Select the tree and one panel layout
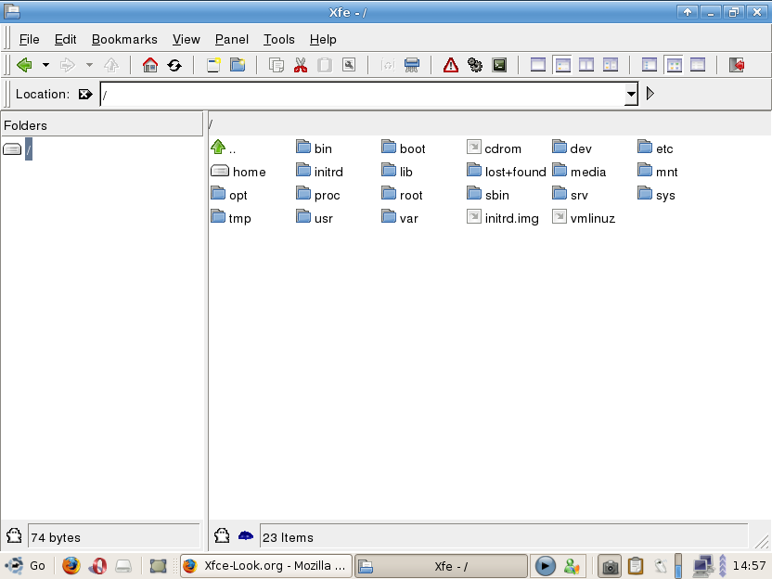The height and width of the screenshot is (579, 772). [562, 65]
